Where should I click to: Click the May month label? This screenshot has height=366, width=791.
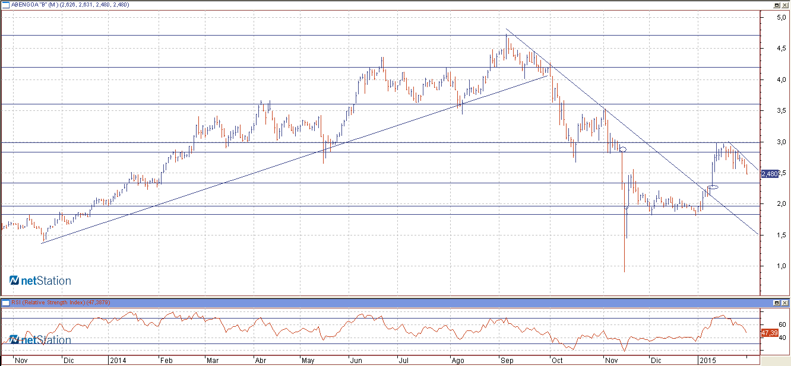308,360
